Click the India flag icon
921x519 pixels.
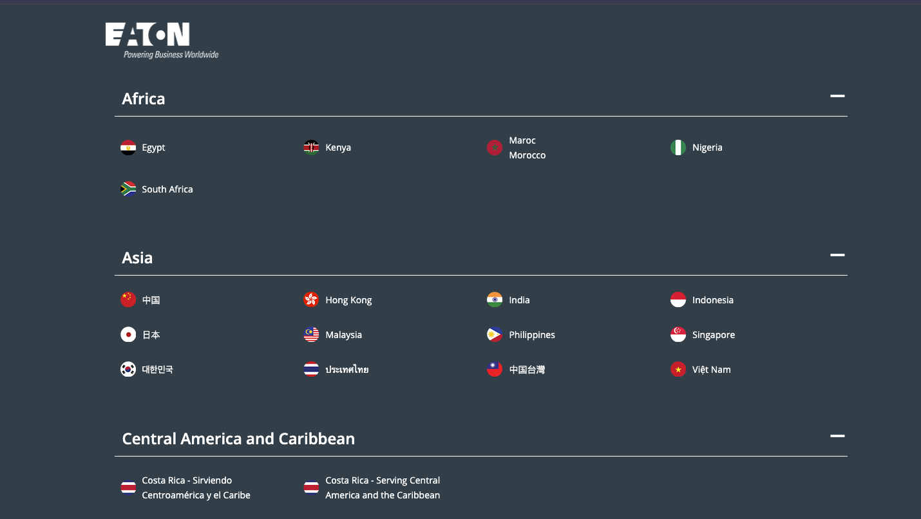point(495,300)
